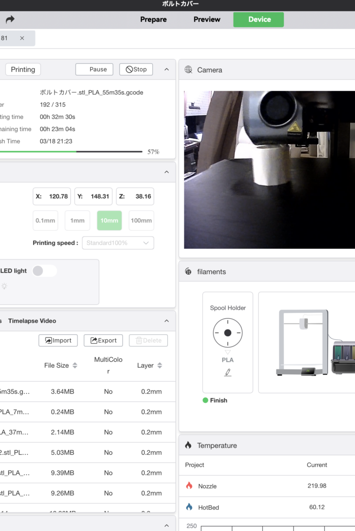This screenshot has width=355, height=531.
Task: Click the filaments panel reel icon
Action: [189, 272]
